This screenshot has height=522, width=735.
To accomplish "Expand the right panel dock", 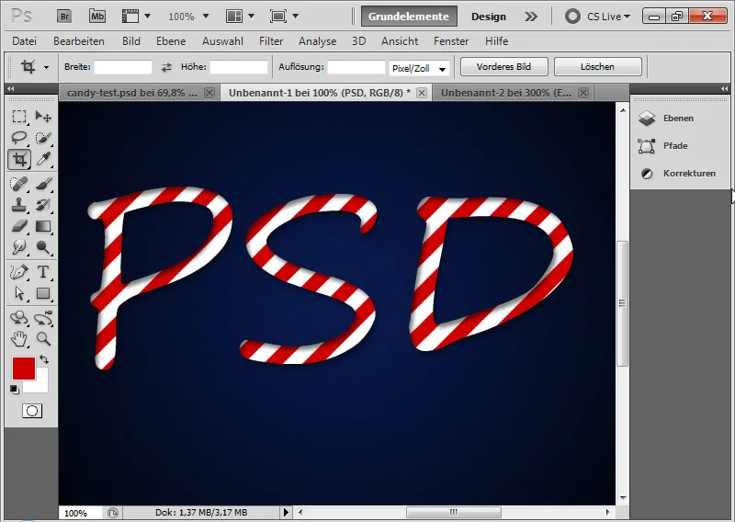I will pos(724,88).
